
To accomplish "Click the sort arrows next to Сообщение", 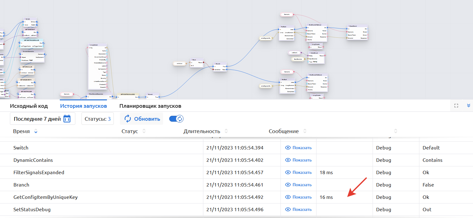I will (x=305, y=131).
